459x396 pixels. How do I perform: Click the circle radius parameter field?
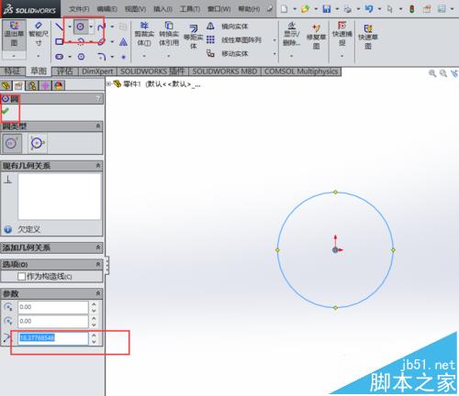point(53,338)
